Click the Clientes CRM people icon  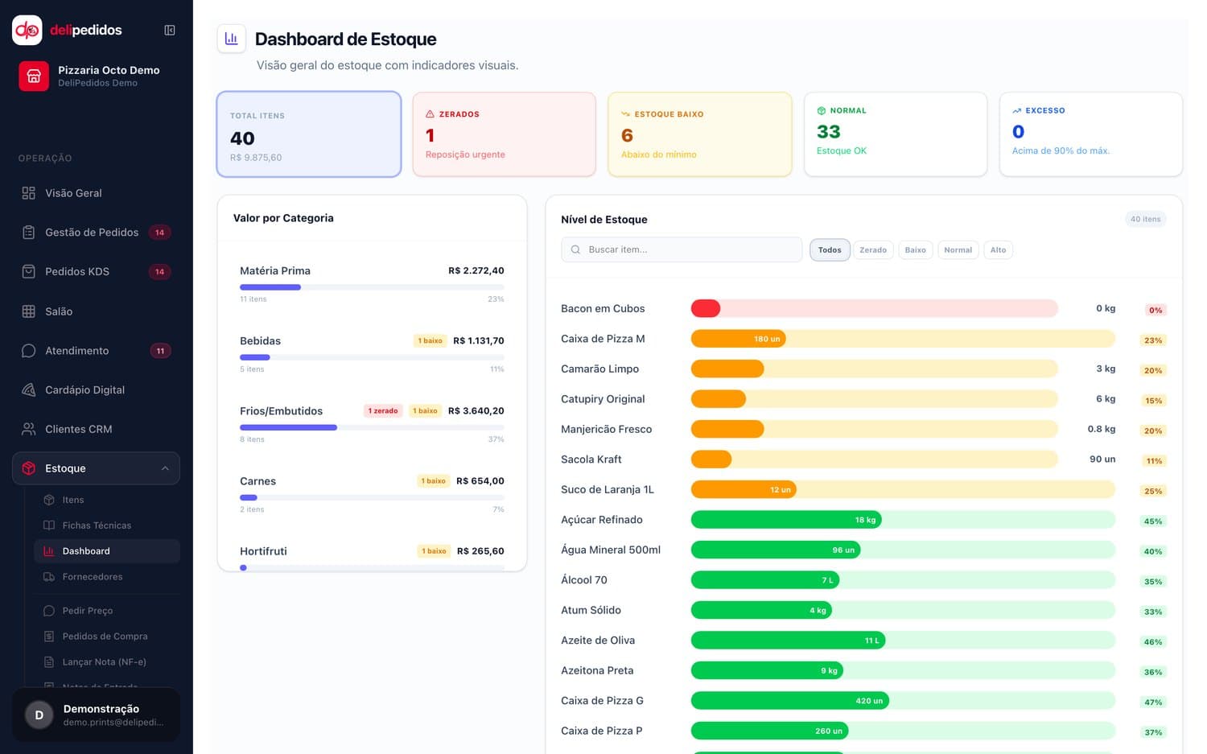(29, 430)
